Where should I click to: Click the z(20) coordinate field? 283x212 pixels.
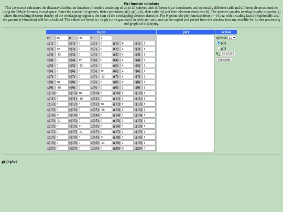[105, 148]
